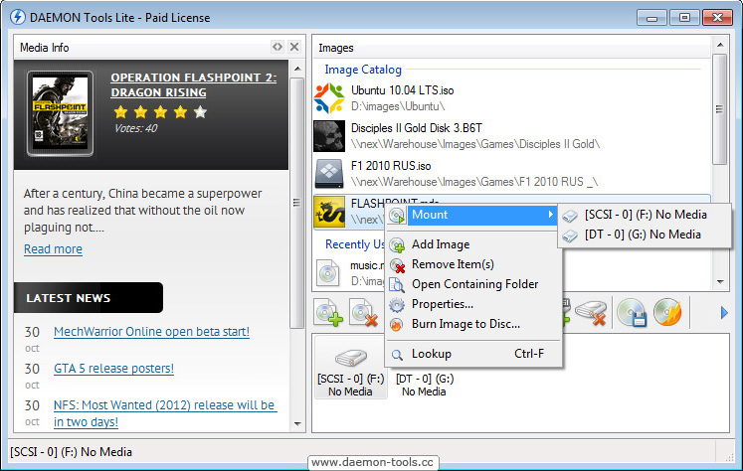
Task: Click the Remove Image toolbar icon
Action: pyautogui.click(x=363, y=312)
